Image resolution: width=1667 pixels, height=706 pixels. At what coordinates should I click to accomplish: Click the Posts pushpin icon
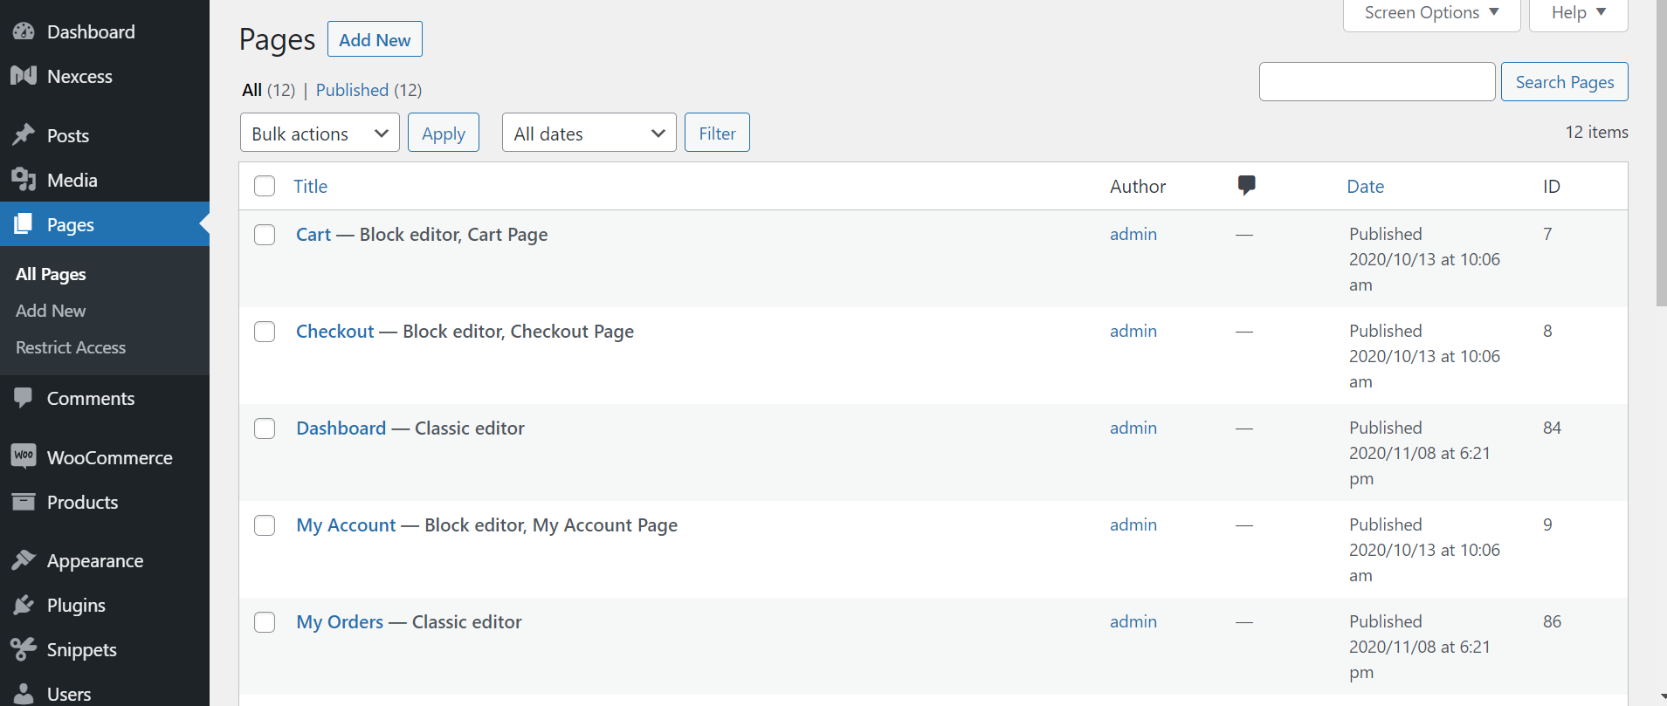point(24,135)
